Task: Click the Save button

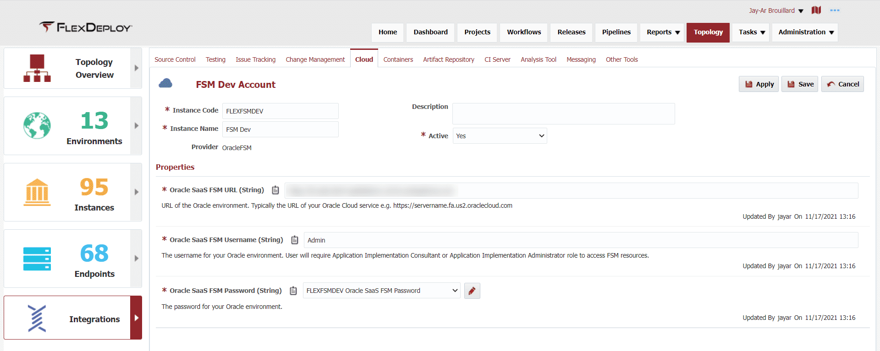Action: click(x=800, y=84)
